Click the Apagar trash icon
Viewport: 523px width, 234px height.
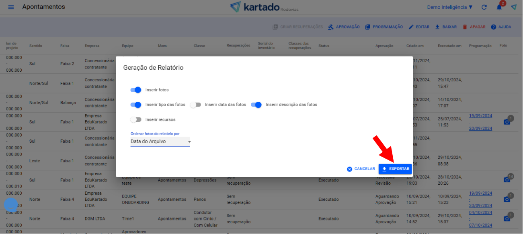[465, 27]
